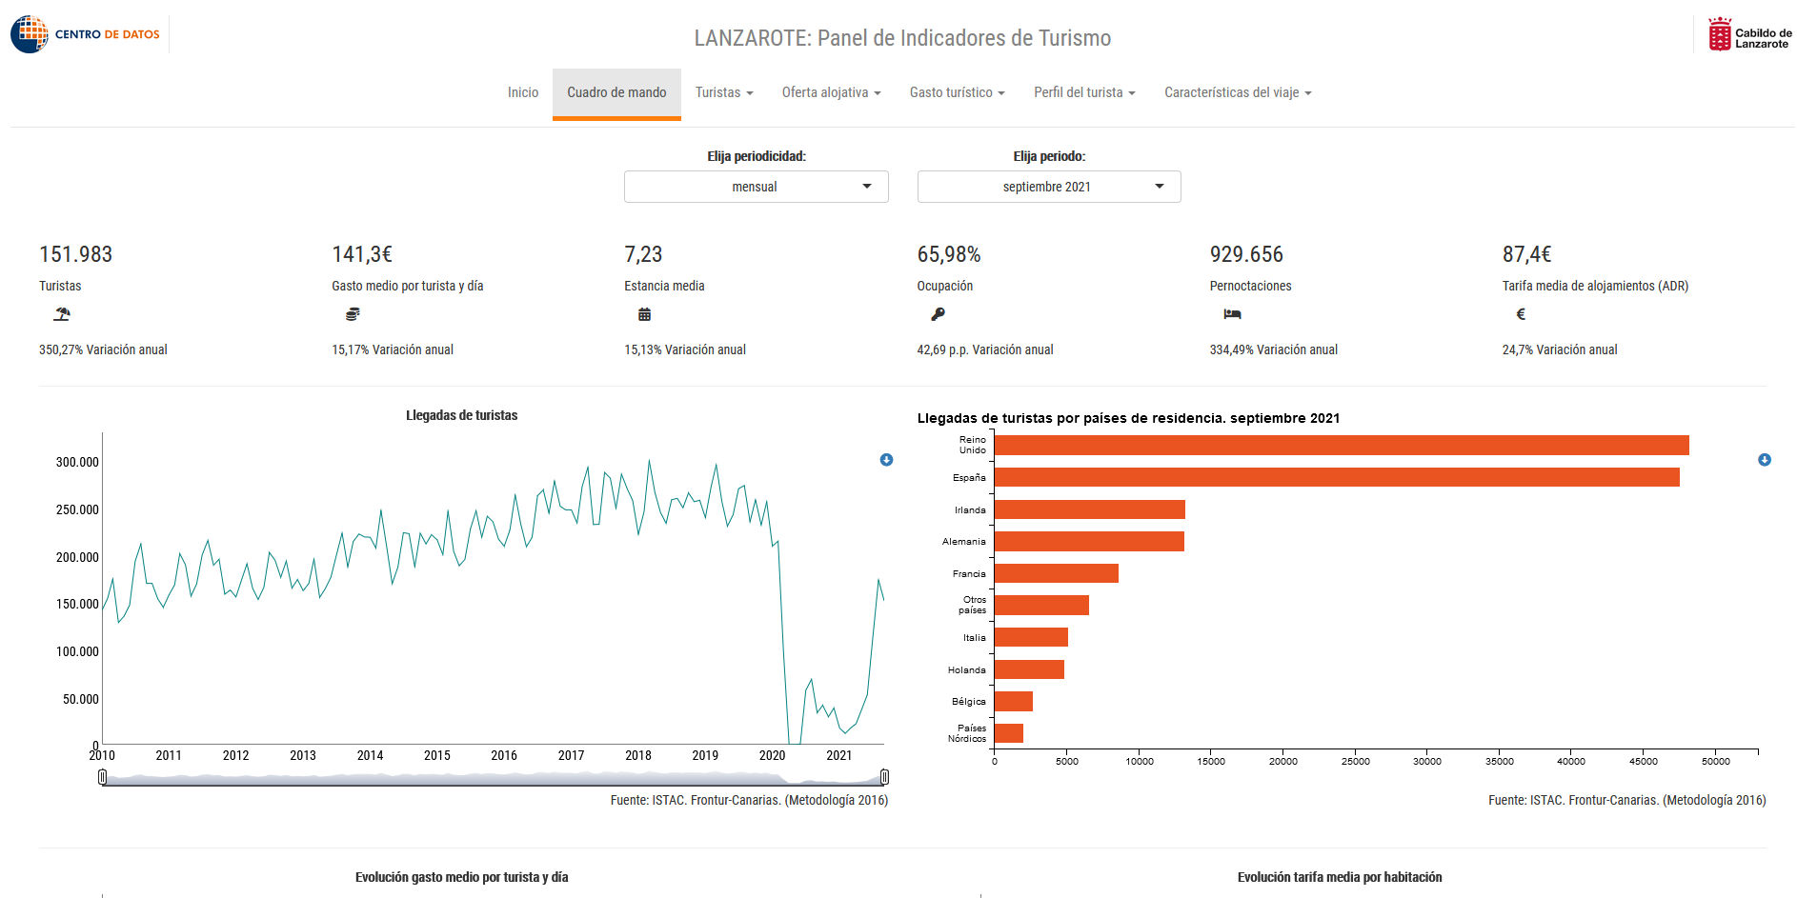The height and width of the screenshot is (898, 1797).
Task: Switch to the Cuadro de mando tab
Action: point(616,92)
